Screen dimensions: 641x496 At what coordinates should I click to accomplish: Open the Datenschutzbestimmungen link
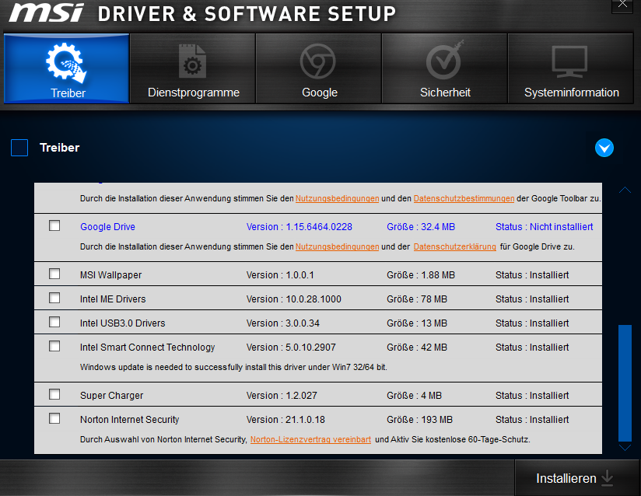(x=464, y=198)
